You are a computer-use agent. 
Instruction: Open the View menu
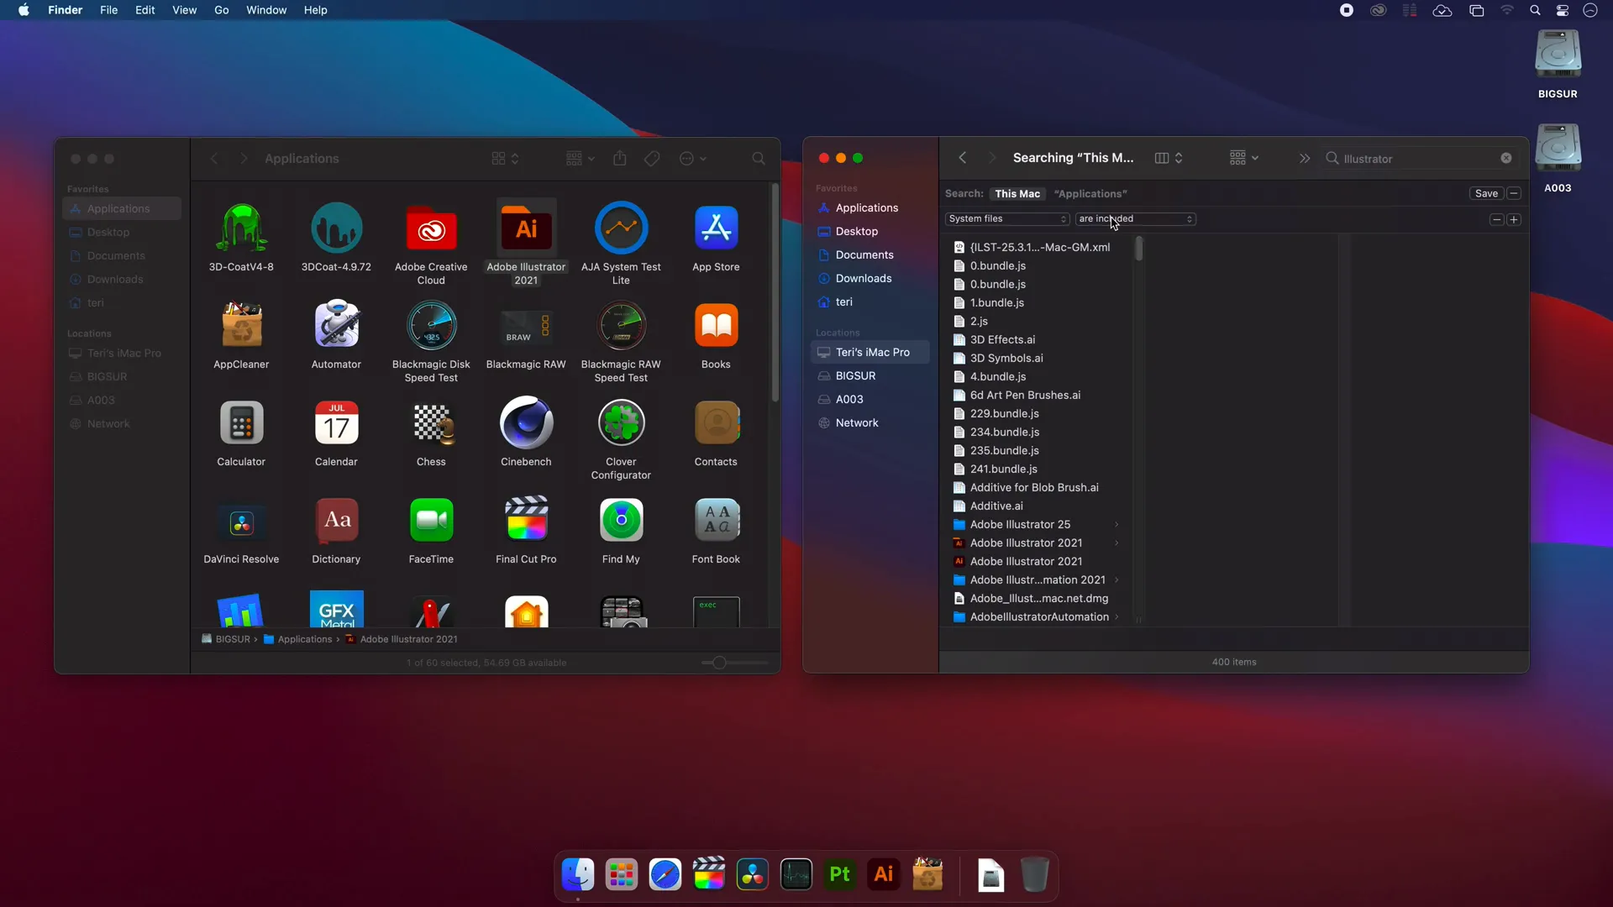coord(184,10)
